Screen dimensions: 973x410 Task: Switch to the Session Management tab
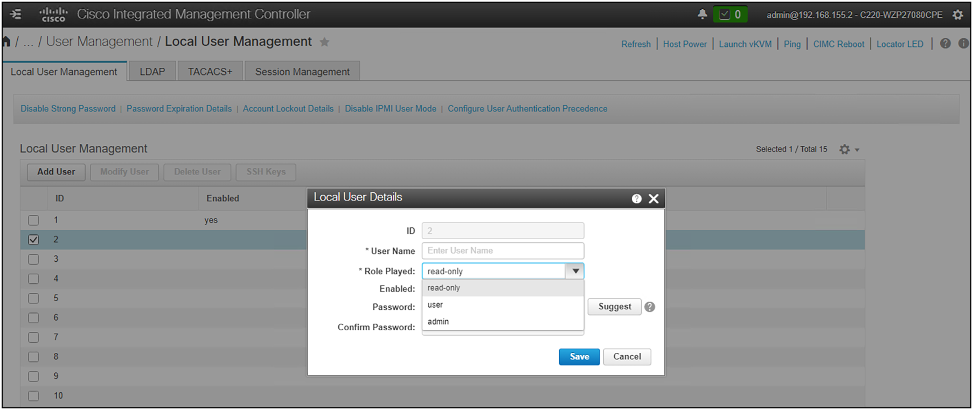coord(302,72)
